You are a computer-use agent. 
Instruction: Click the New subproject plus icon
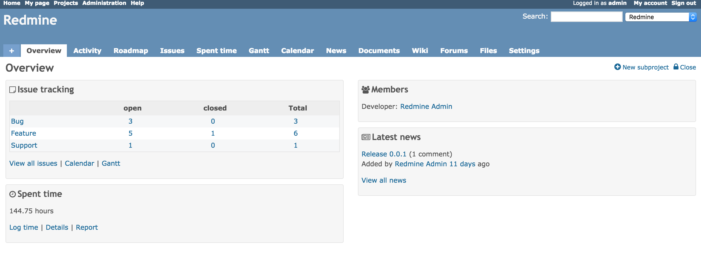tap(617, 67)
